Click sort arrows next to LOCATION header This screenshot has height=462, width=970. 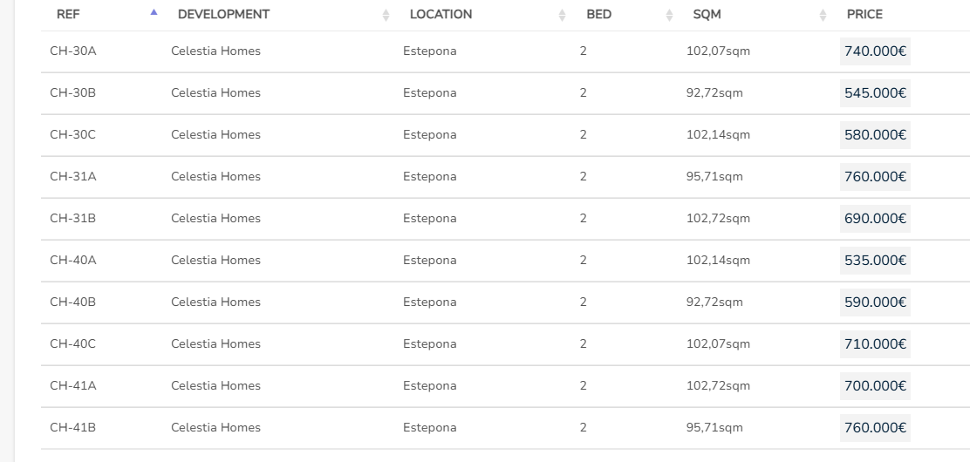click(x=562, y=15)
